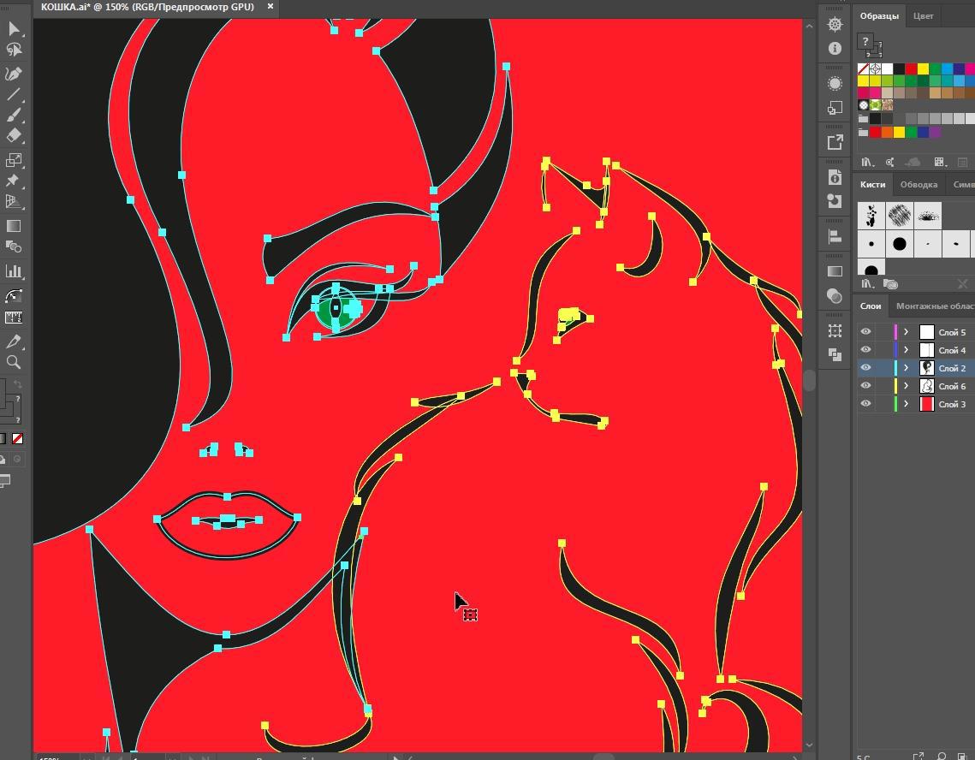Open the Align panel icon
Screen dimensions: 975x760
(835, 236)
